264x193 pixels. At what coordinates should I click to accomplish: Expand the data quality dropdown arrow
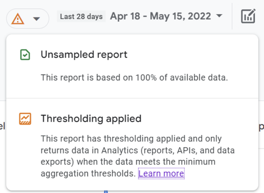pos(37,19)
